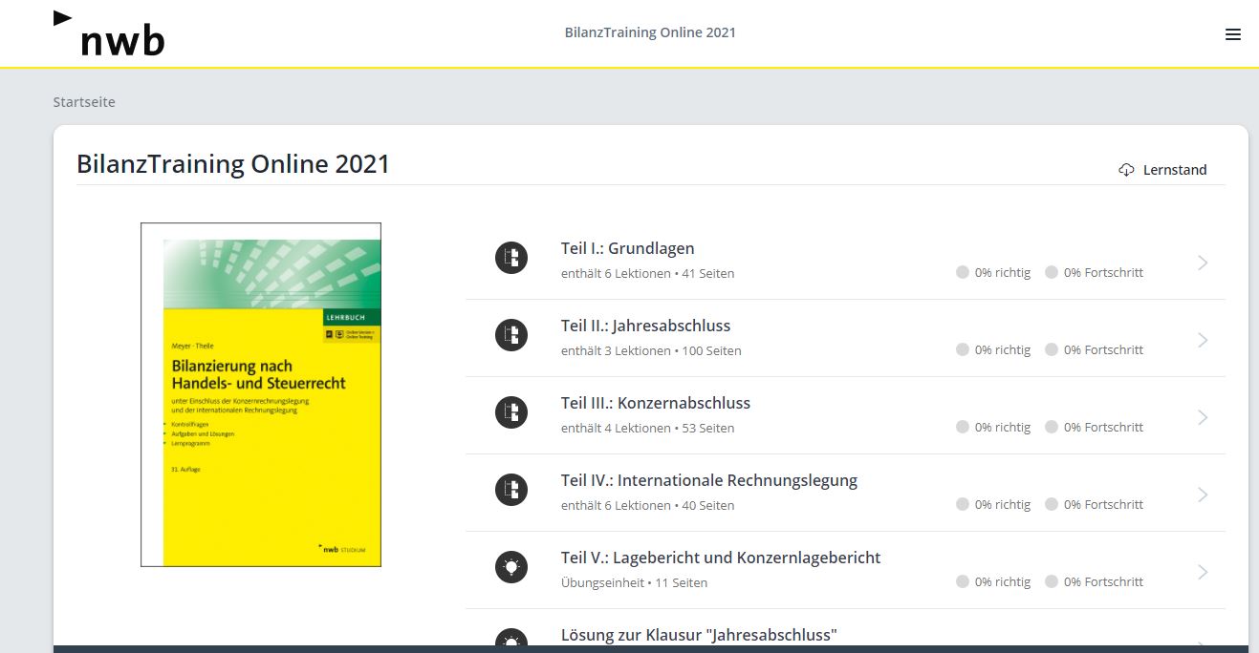Click Teil I. 0% Fortschritt progress indicator
The image size is (1259, 653).
pyautogui.click(x=1094, y=272)
